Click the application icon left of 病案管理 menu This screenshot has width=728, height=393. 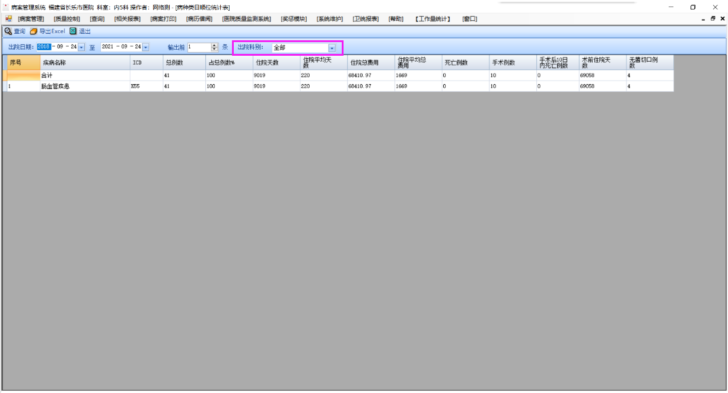pos(8,19)
